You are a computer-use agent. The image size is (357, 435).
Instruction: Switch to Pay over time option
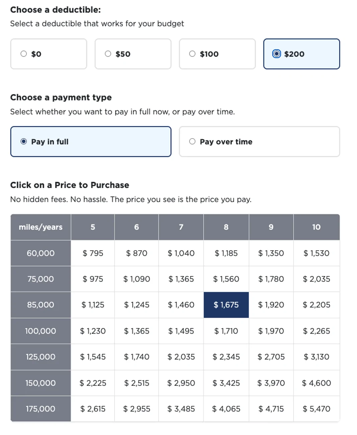[x=259, y=142]
